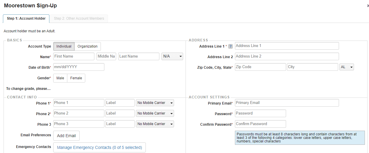Click the Phone 1 Label field
369x153 pixels.
pyautogui.click(x=120, y=103)
